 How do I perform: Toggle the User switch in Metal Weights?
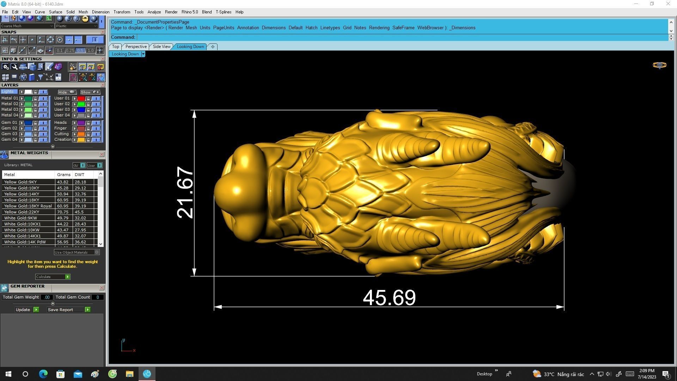click(x=94, y=165)
